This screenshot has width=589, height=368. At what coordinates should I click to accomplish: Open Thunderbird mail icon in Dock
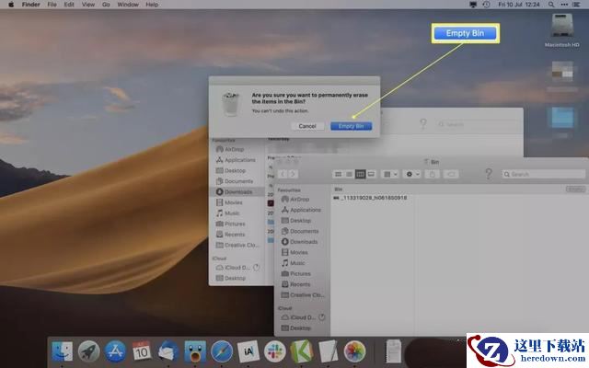point(168,351)
